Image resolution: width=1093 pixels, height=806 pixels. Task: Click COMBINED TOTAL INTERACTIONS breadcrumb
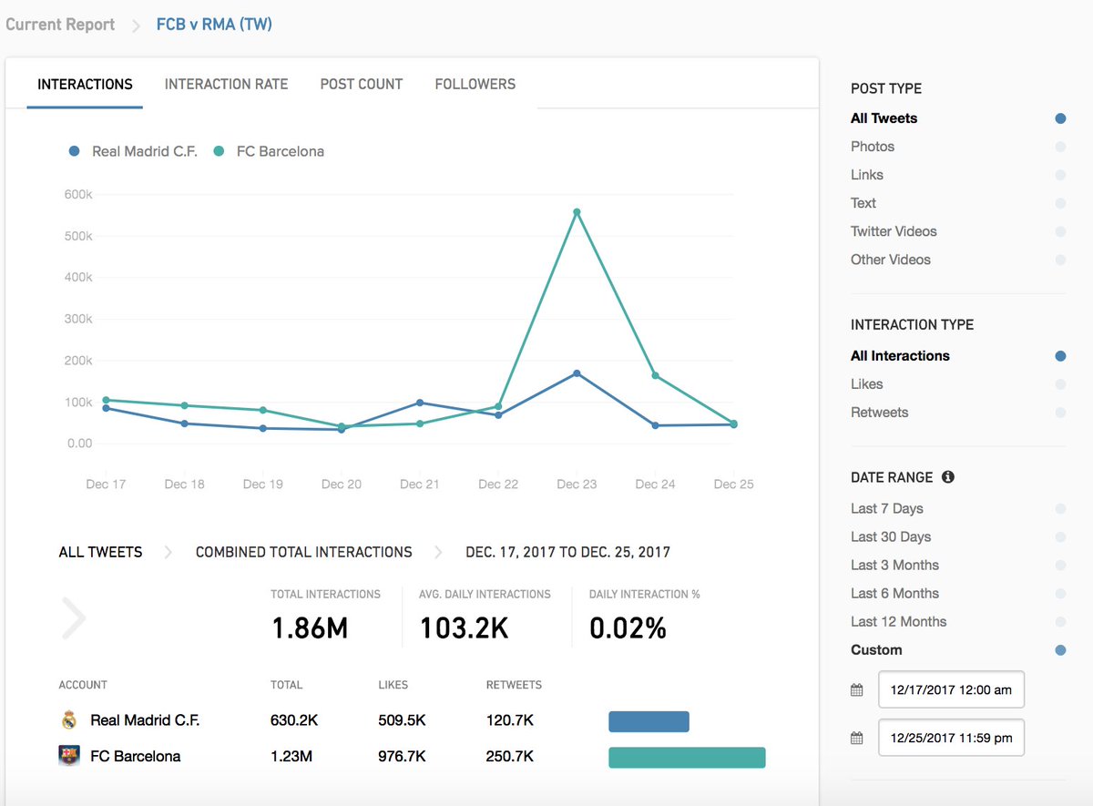(x=304, y=552)
